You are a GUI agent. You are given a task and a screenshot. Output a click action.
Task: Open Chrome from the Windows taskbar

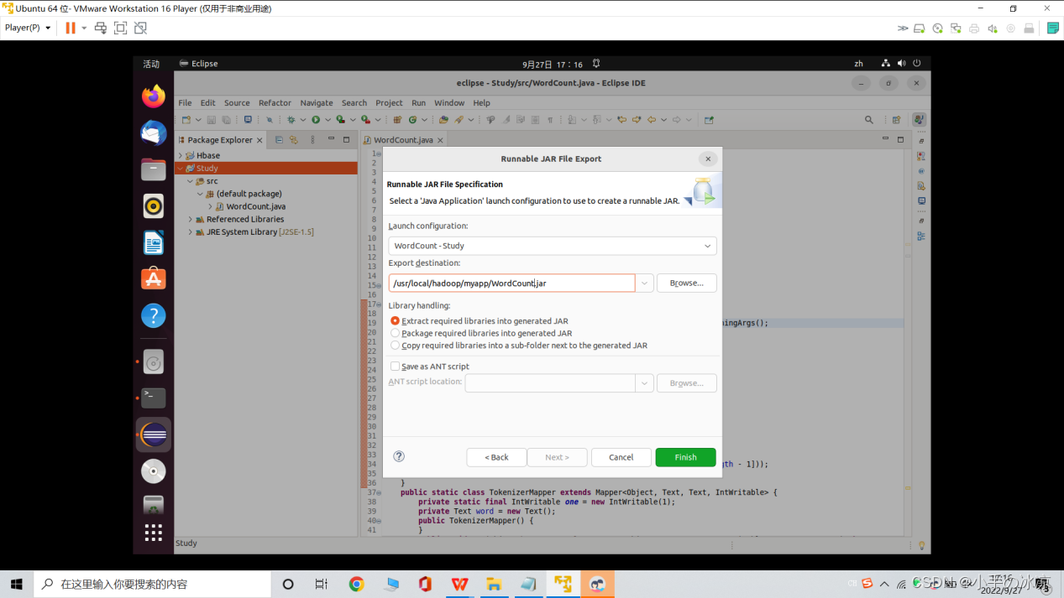click(x=357, y=584)
